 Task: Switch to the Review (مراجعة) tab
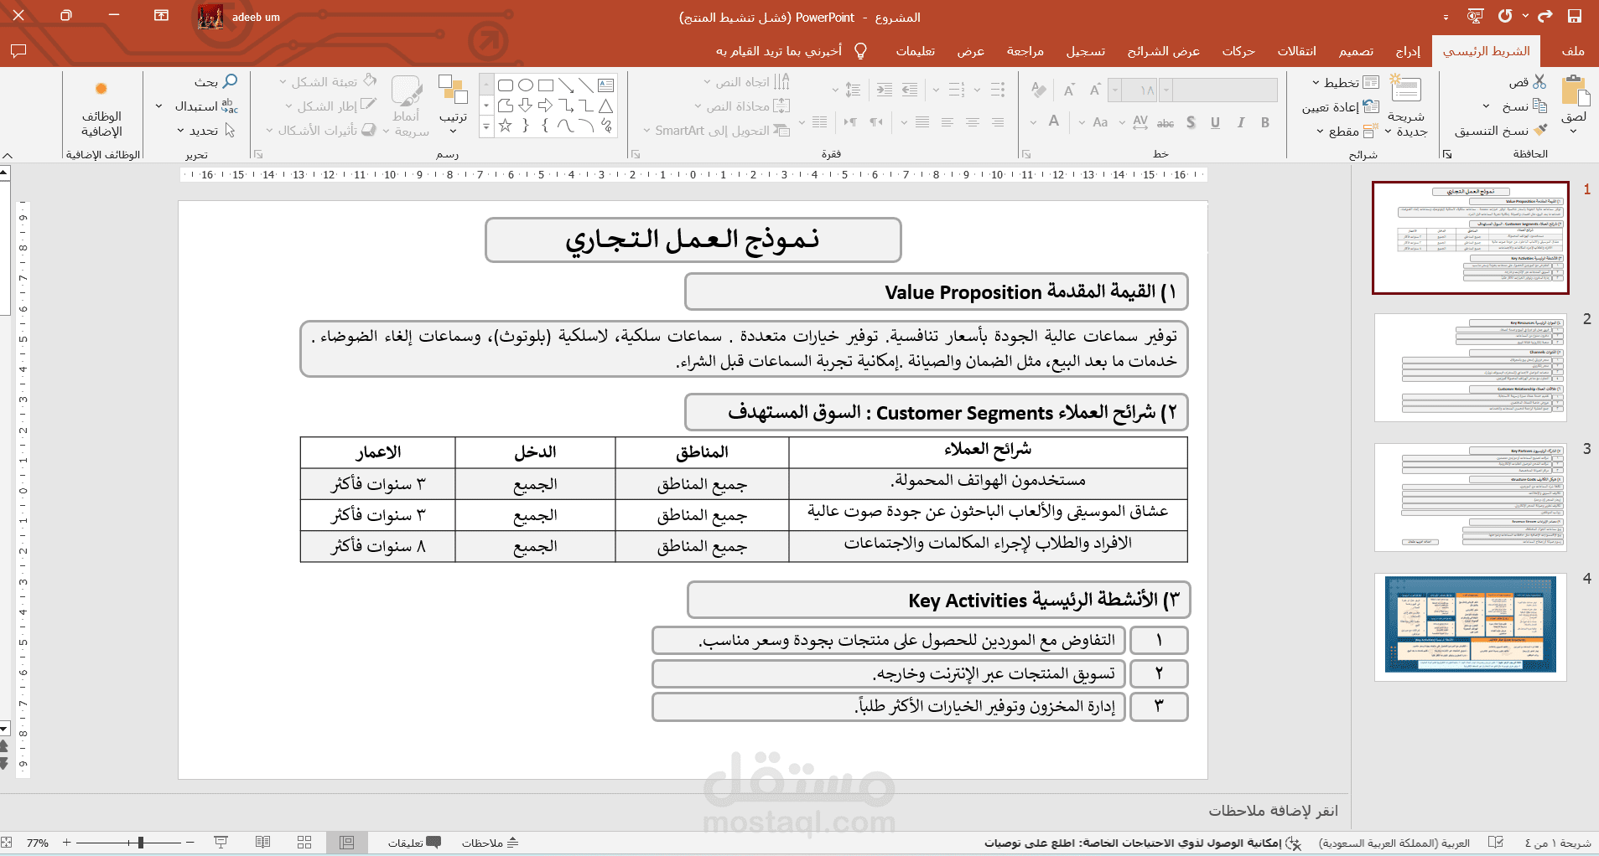1025,51
